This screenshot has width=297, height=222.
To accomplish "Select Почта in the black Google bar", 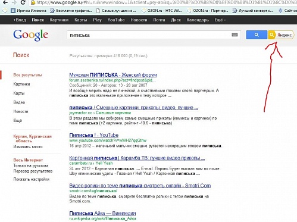I will pos(159,20).
